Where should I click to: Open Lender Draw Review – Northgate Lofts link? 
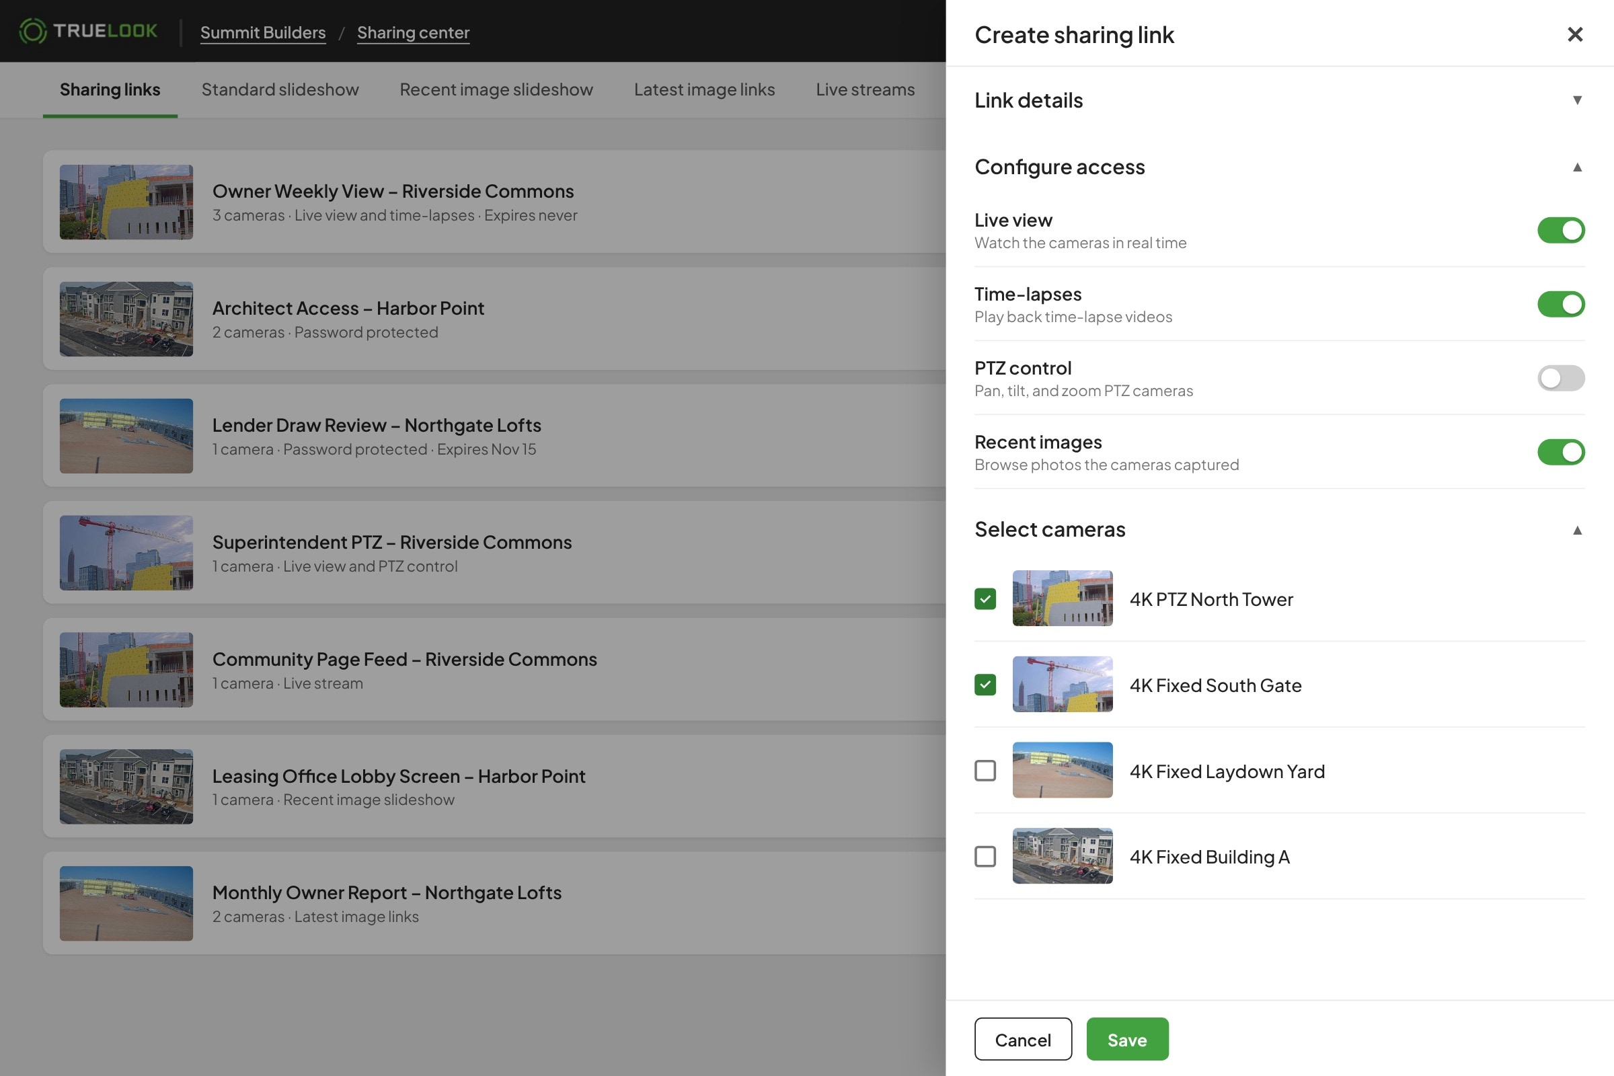click(x=494, y=436)
